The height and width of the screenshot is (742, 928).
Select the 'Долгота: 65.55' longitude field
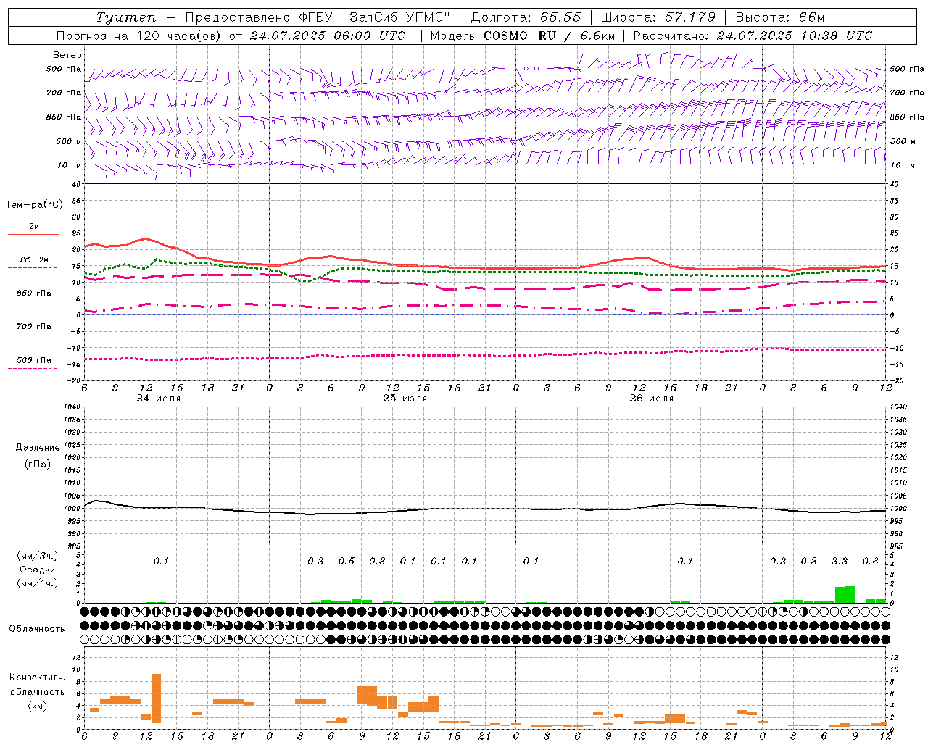point(526,17)
